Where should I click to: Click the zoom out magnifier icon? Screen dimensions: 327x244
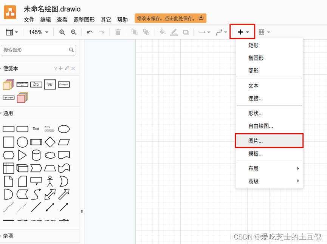(x=73, y=32)
